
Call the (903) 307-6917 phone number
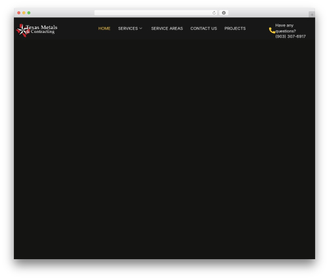tap(290, 36)
